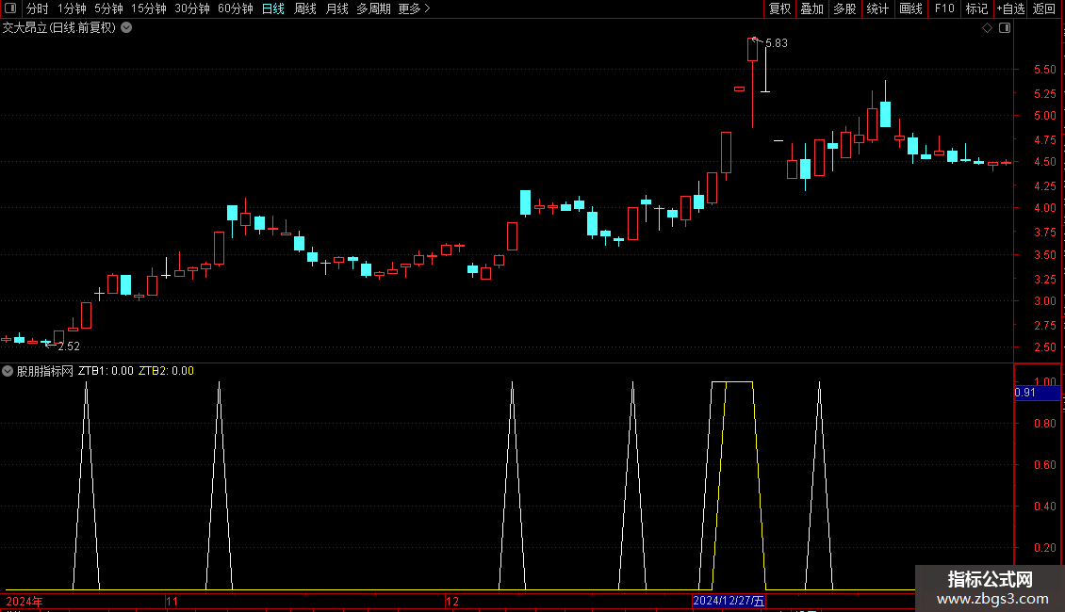Select the 30分钟 period
This screenshot has height=612, width=1065.
pyautogui.click(x=192, y=8)
